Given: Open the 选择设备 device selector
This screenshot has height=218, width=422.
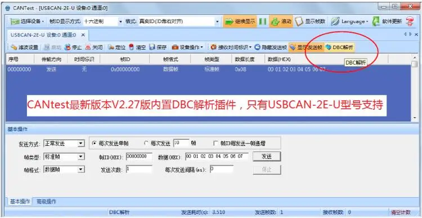Looking at the screenshot, I should pos(27,21).
